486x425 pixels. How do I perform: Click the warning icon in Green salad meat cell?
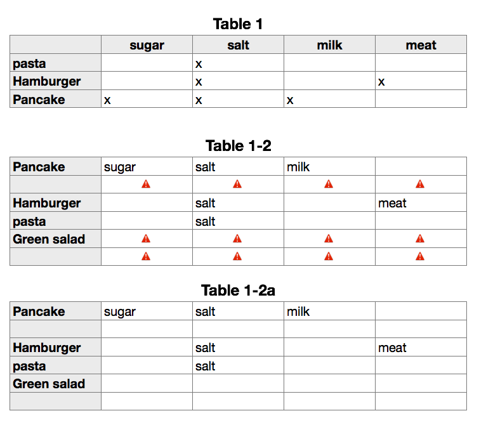pos(420,239)
